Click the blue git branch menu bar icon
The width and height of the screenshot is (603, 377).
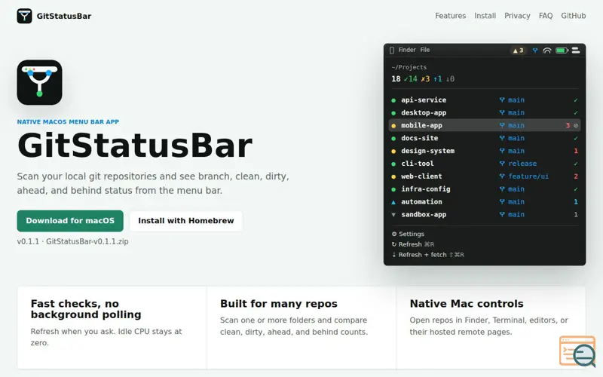(535, 51)
